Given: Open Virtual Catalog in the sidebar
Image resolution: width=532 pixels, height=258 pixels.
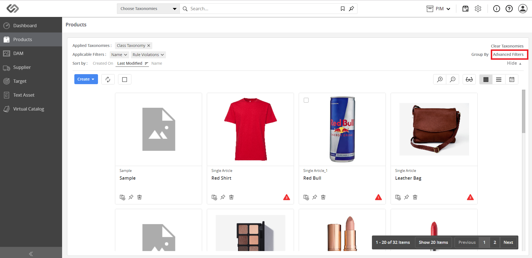Looking at the screenshot, I should point(31,109).
